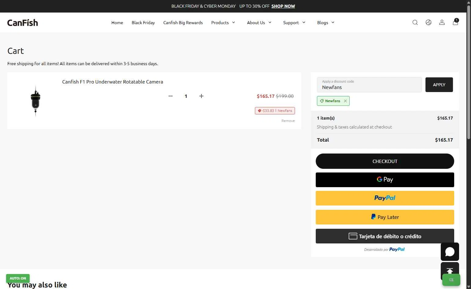The width and height of the screenshot is (471, 289).
Task: Click the black CHECKOUT button
Action: coord(385,161)
